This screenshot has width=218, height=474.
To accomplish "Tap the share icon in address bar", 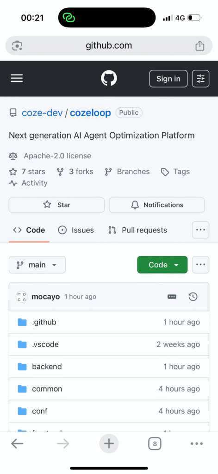I will 199,46.
